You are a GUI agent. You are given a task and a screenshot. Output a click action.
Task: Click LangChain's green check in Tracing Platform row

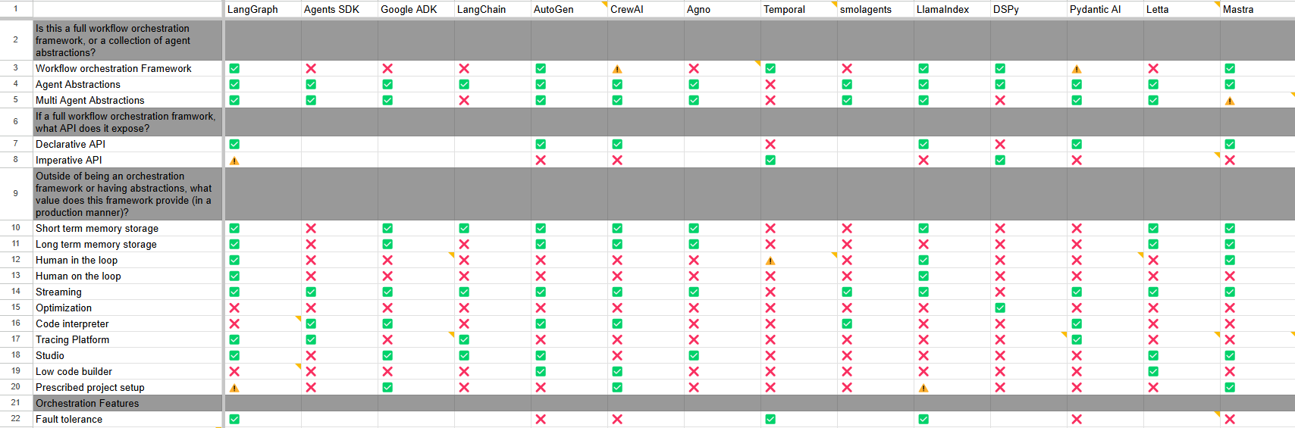(x=464, y=339)
